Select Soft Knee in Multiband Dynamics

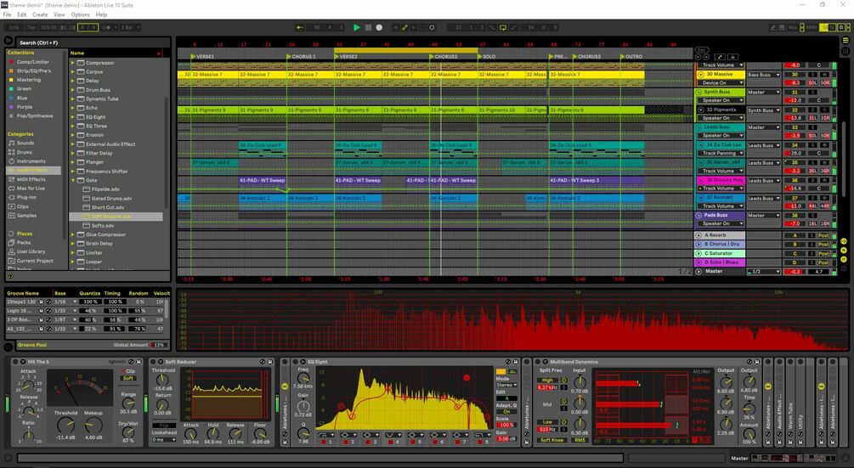pyautogui.click(x=551, y=440)
